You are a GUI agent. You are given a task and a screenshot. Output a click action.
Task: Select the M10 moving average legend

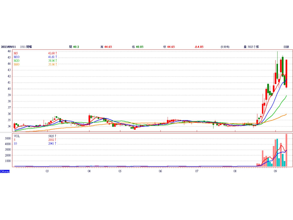pos(17,57)
